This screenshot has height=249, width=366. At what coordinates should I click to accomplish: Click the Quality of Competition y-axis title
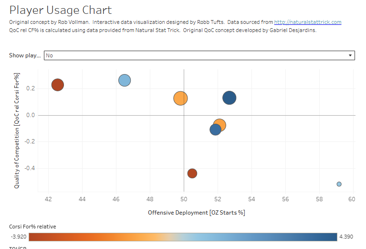17,130
